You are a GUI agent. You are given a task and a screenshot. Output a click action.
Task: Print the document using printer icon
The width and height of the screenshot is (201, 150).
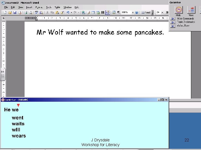click(x=25, y=12)
